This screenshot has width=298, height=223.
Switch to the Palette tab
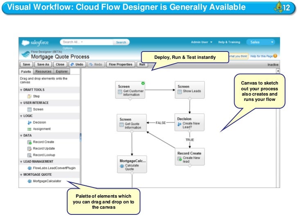tap(26, 71)
